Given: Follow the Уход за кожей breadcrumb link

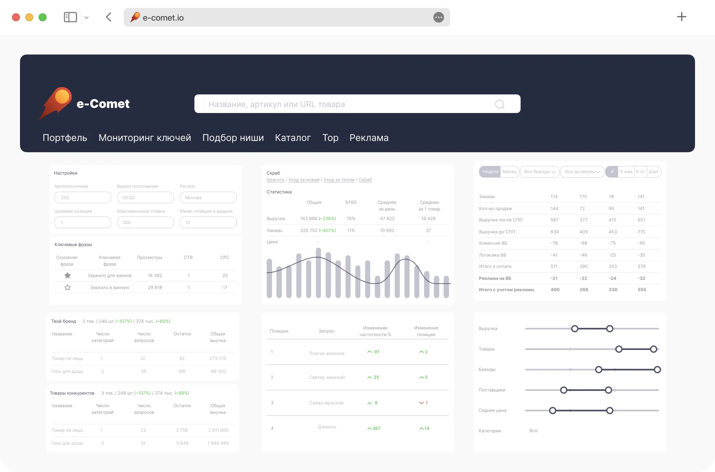Looking at the screenshot, I should coord(304,180).
